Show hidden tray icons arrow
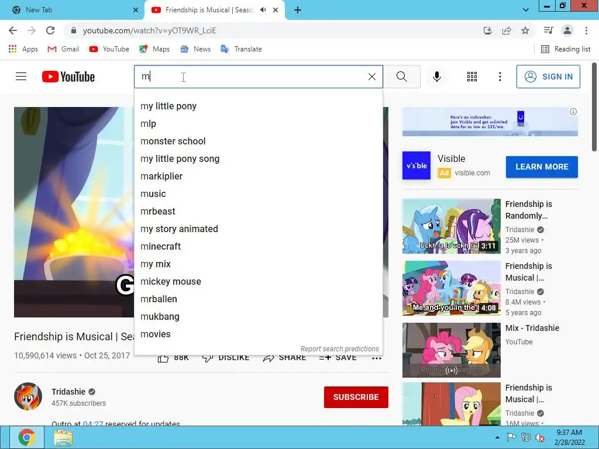The image size is (599, 449). (x=497, y=437)
